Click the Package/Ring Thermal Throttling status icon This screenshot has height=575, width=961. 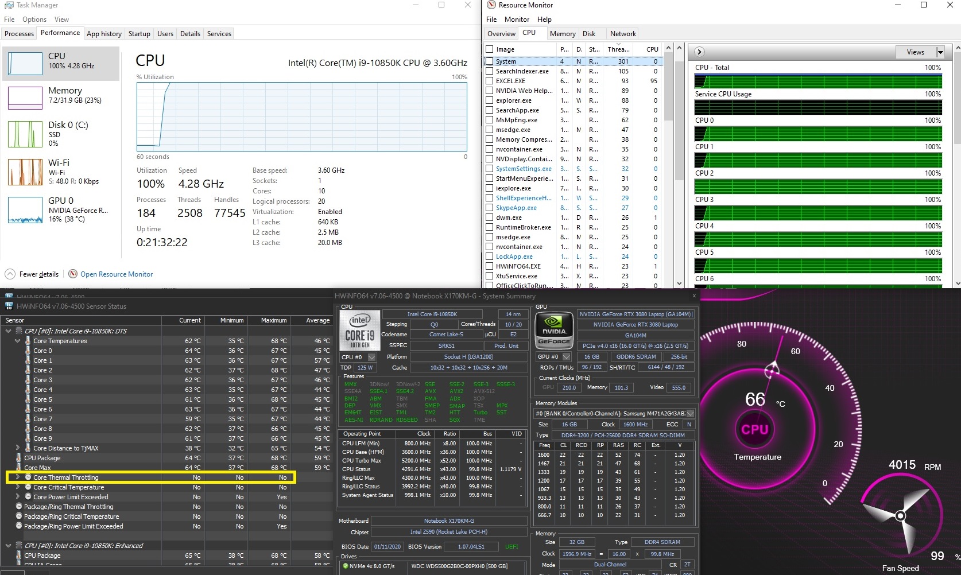point(19,507)
